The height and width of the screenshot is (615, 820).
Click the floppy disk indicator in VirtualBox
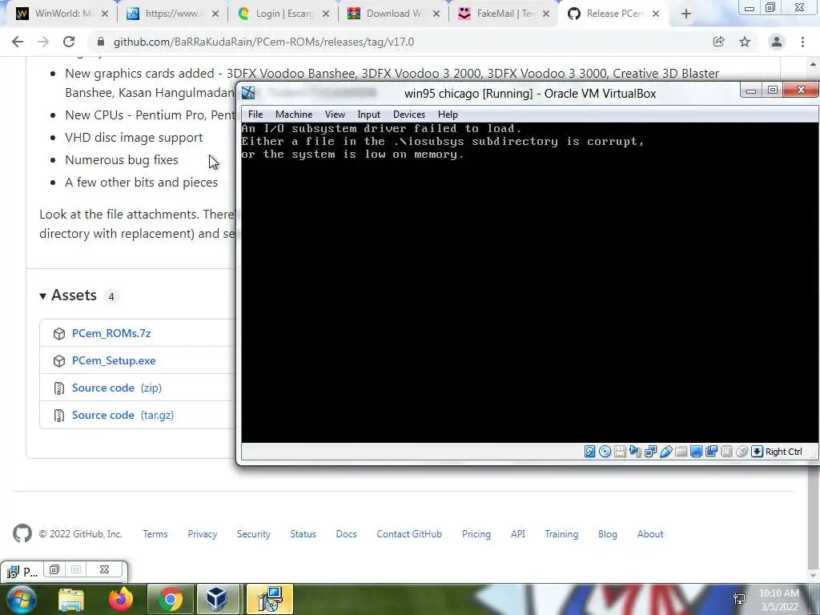[620, 452]
